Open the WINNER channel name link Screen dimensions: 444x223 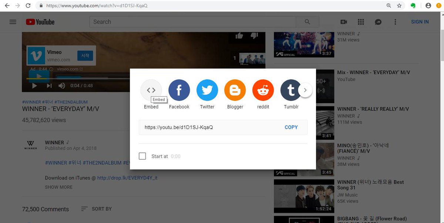pyautogui.click(x=54, y=142)
